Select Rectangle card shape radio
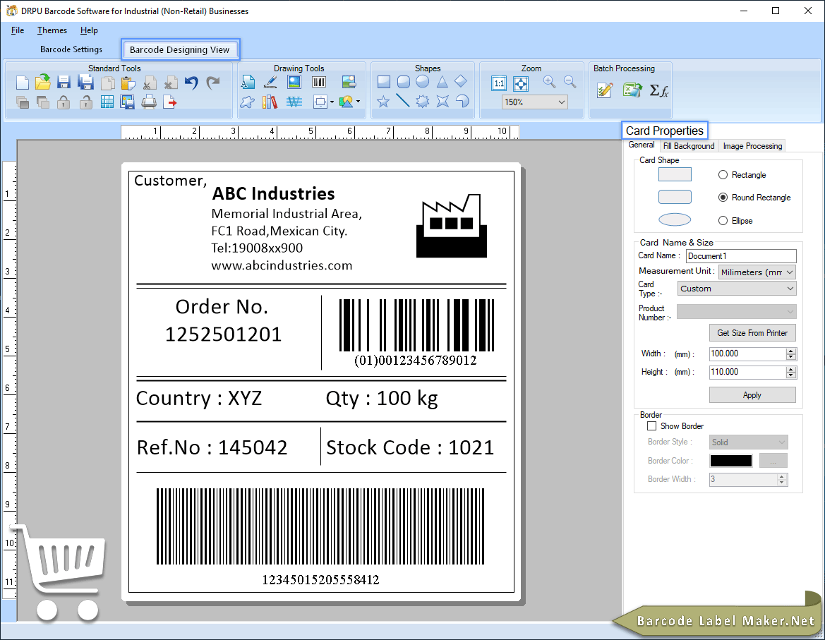Screen dimensions: 825x640 (723, 174)
